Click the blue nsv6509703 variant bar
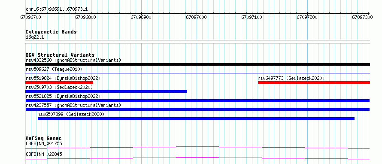The height and width of the screenshot is (164, 382). tap(106, 91)
